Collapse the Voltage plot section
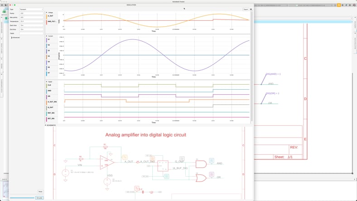357x201 pixels. point(46,12)
